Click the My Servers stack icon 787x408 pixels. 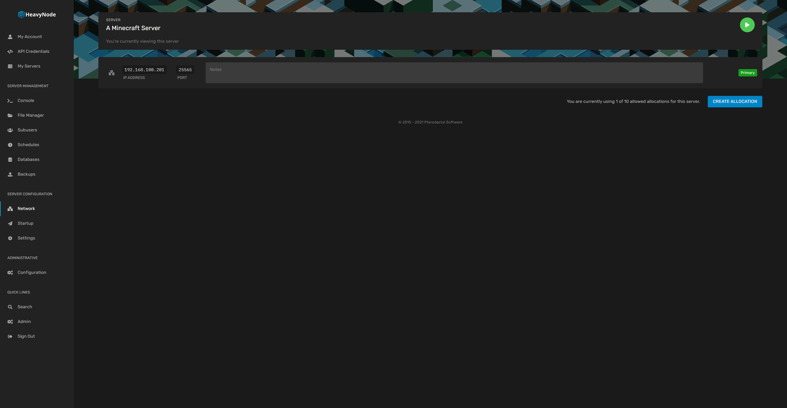click(x=10, y=66)
